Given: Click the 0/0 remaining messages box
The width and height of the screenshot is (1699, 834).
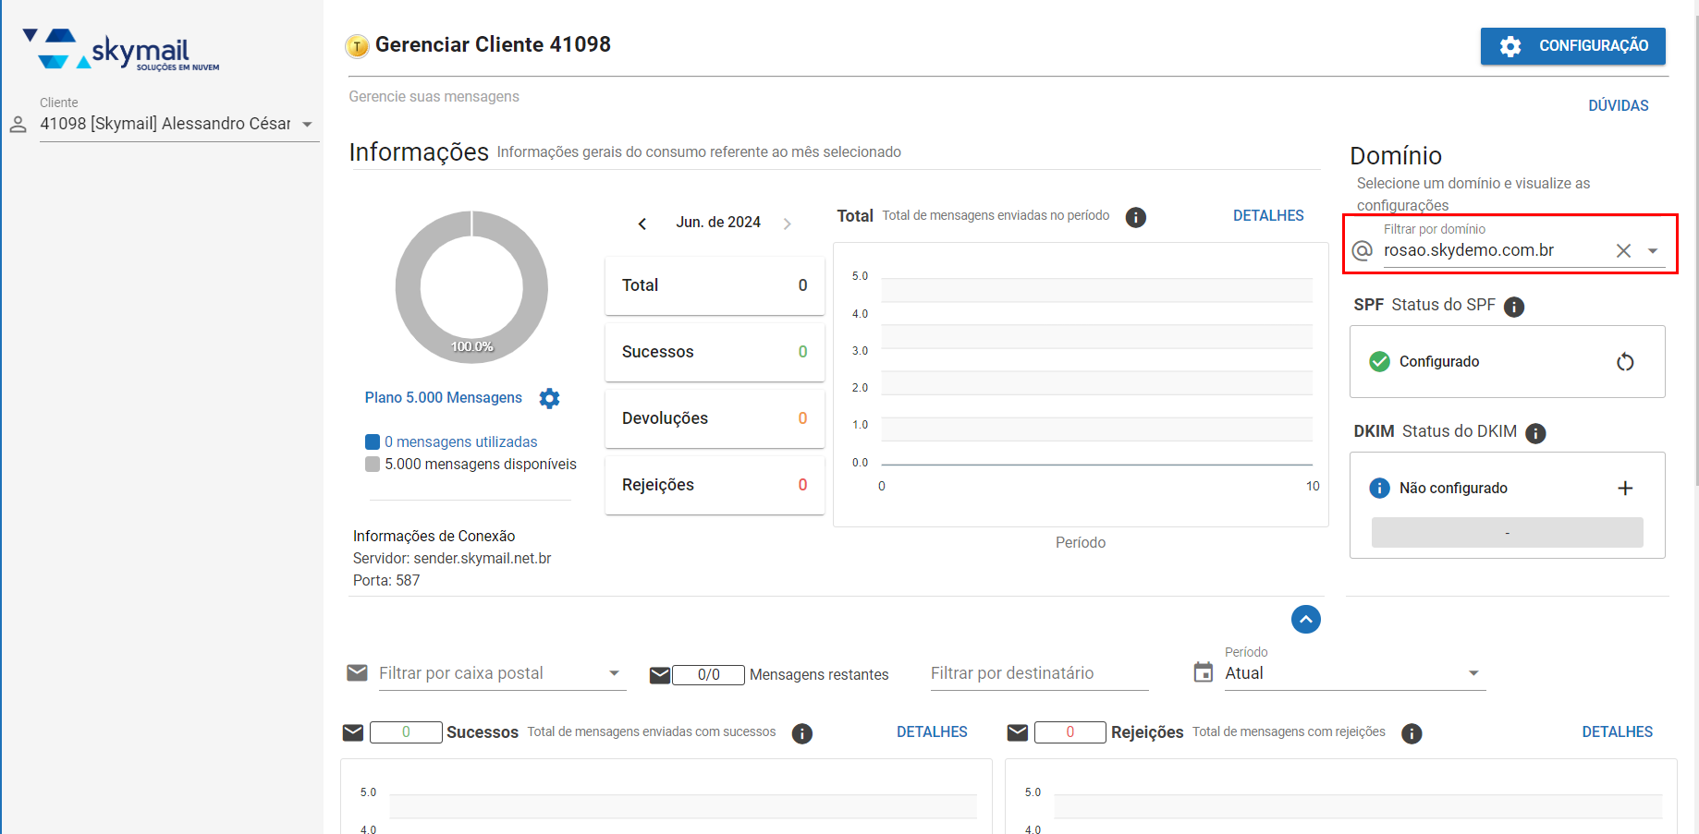Looking at the screenshot, I should click(x=709, y=675).
